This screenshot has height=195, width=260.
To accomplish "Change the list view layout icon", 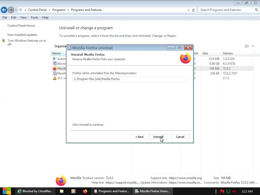I will pyautogui.click(x=247, y=46).
